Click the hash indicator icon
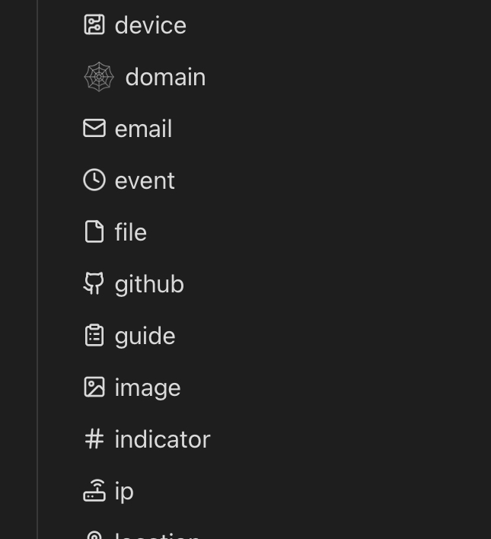Image resolution: width=491 pixels, height=539 pixels. [94, 439]
